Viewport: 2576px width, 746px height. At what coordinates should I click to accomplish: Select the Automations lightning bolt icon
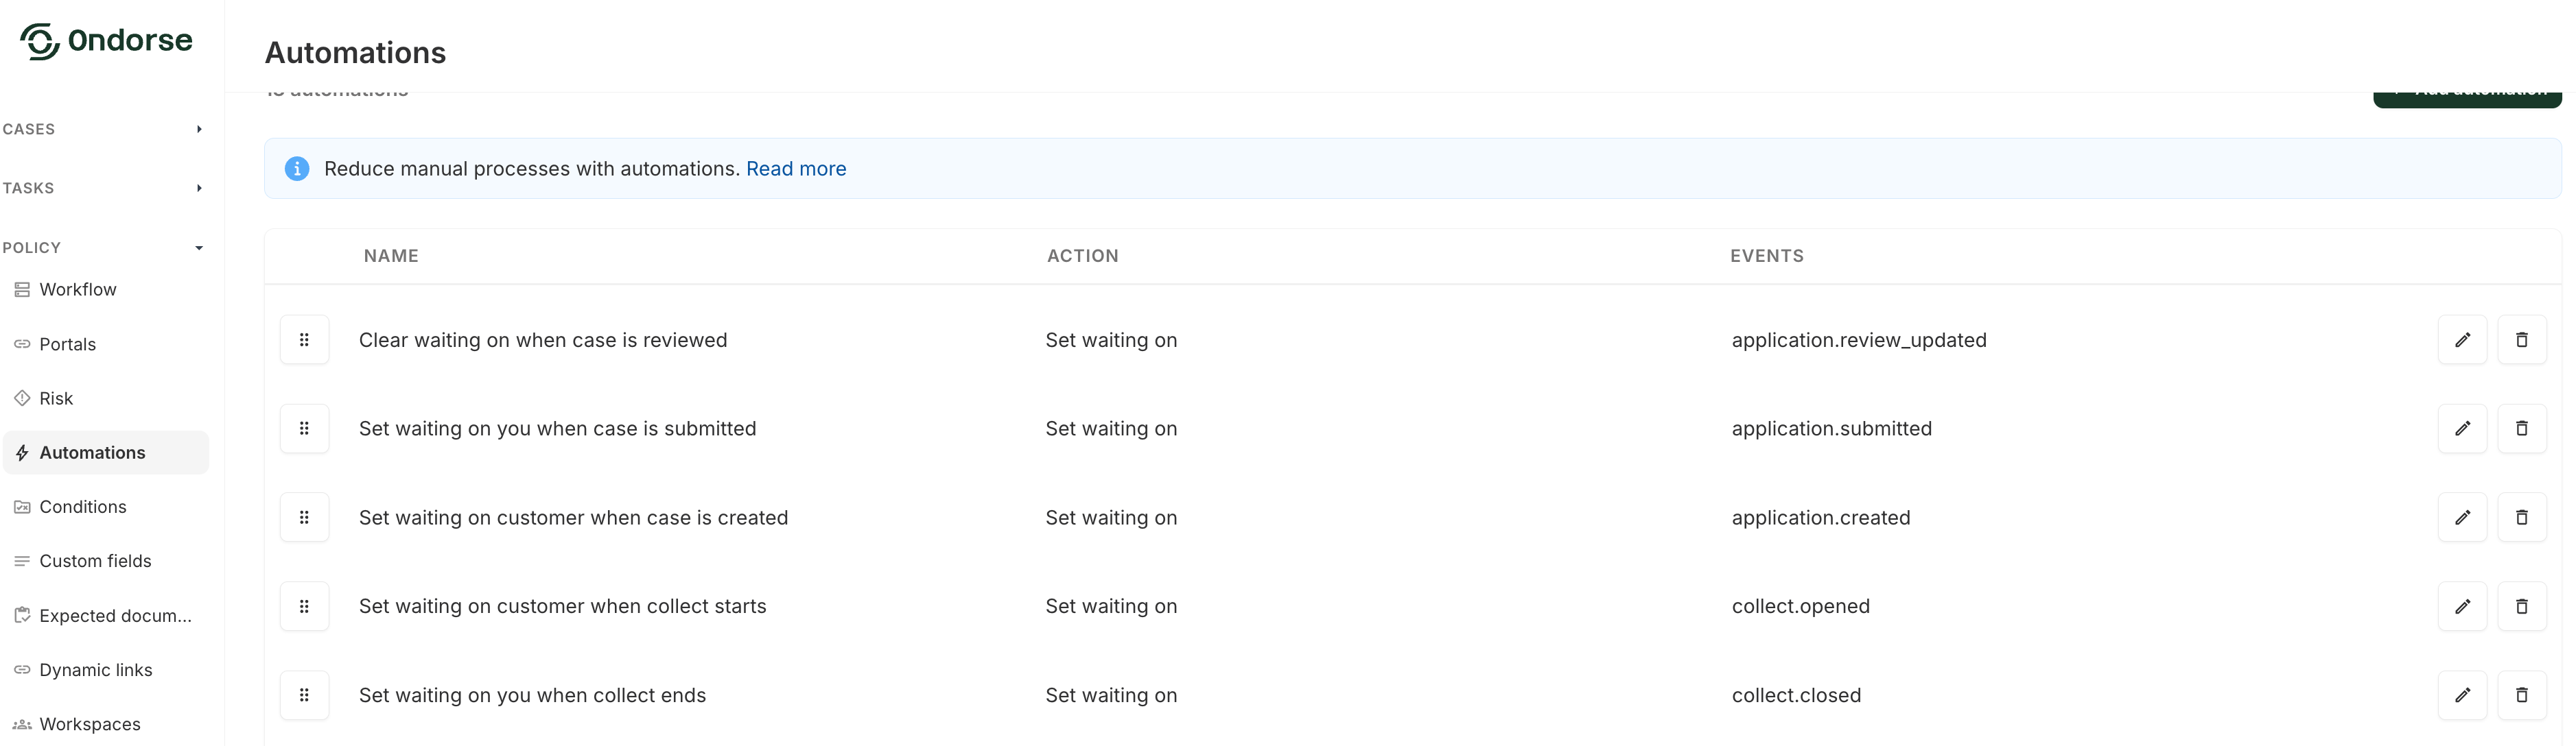pos(22,453)
